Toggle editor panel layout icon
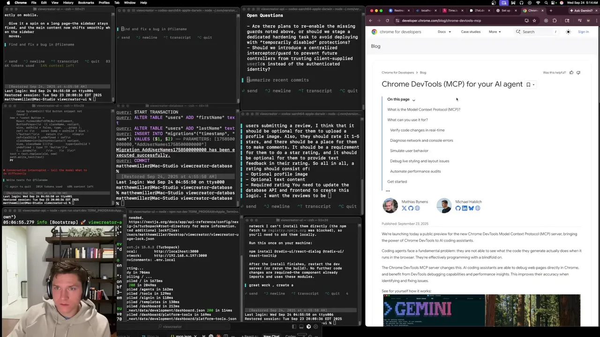Image resolution: width=600 pixels, height=337 pixels. pos(301,327)
